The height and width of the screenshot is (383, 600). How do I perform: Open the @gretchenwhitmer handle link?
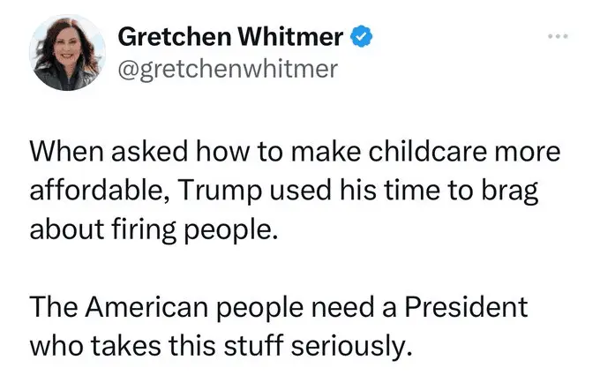[x=227, y=68]
